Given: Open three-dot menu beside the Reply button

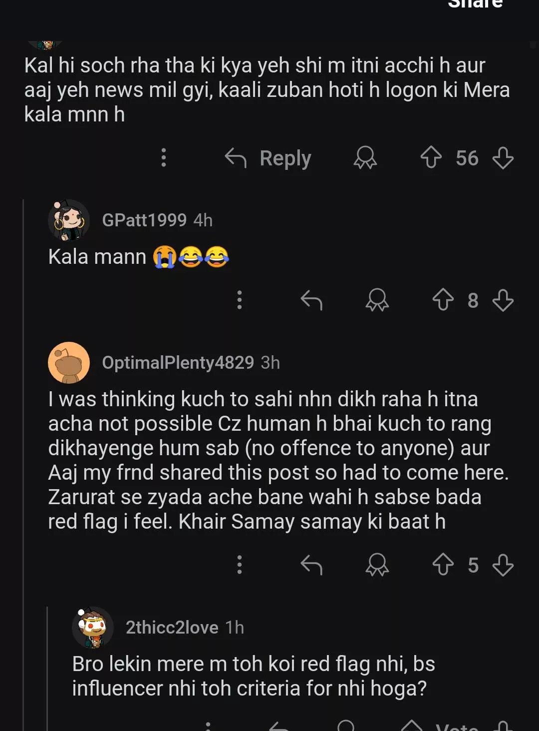Looking at the screenshot, I should point(164,158).
